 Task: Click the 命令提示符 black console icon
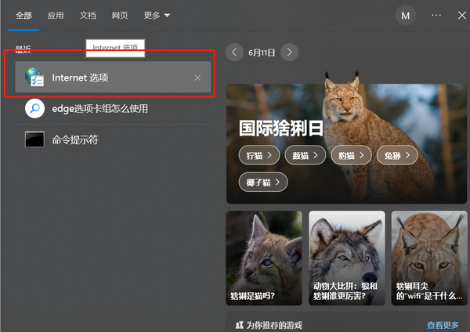[34, 139]
